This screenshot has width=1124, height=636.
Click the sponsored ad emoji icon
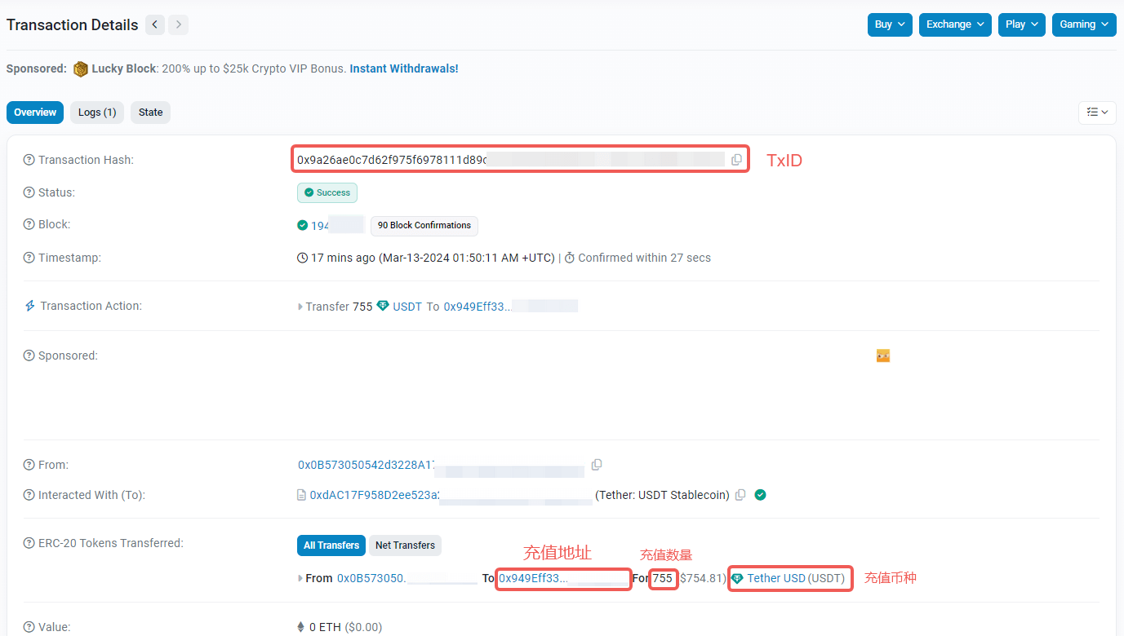click(882, 356)
